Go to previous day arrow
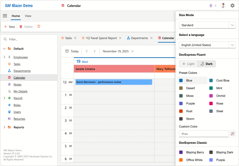The image size is (239, 166). [87, 51]
